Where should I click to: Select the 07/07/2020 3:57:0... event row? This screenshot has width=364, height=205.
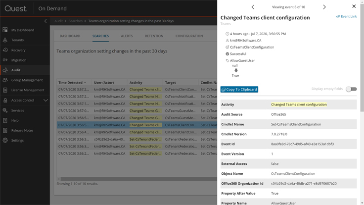coord(137,111)
